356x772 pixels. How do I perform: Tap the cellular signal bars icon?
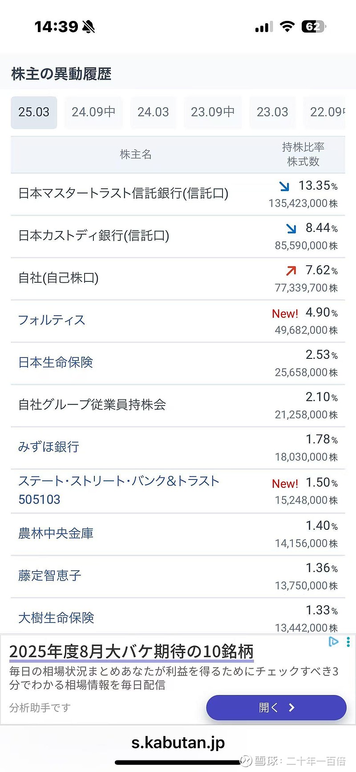click(x=264, y=27)
